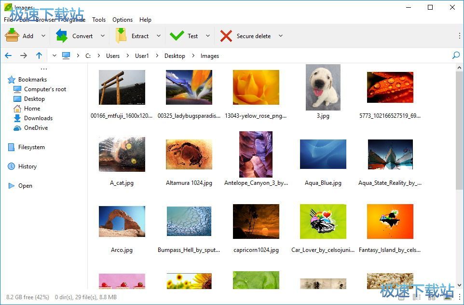Navigate to C: in the breadcrumb
464x305 pixels.
pos(88,56)
